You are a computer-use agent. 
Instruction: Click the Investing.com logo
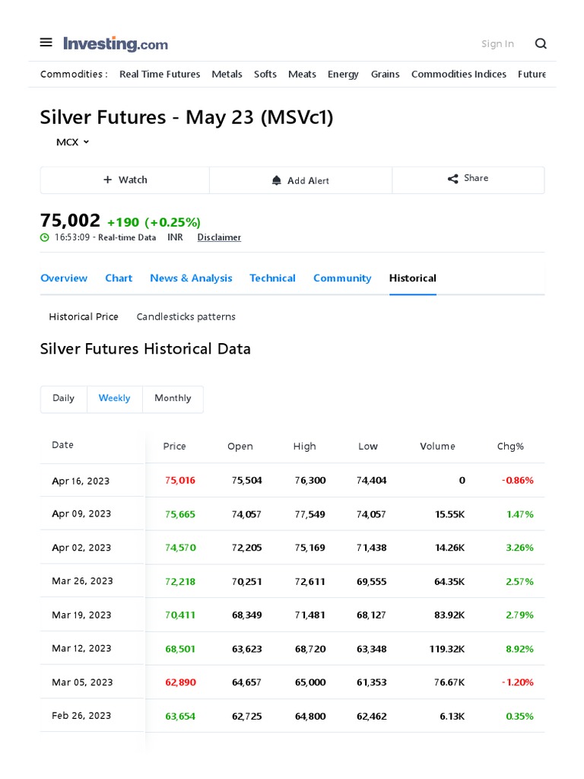pyautogui.click(x=116, y=43)
